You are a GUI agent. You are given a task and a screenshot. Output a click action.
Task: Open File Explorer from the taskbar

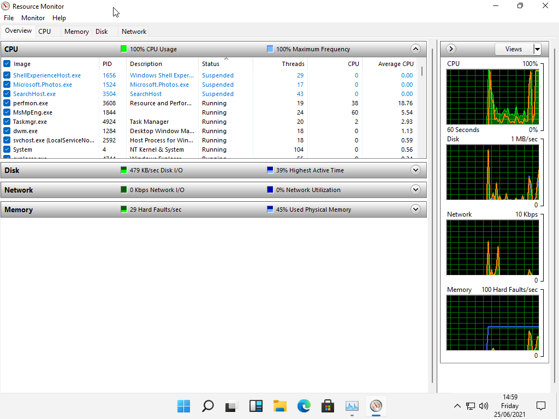tap(280, 406)
